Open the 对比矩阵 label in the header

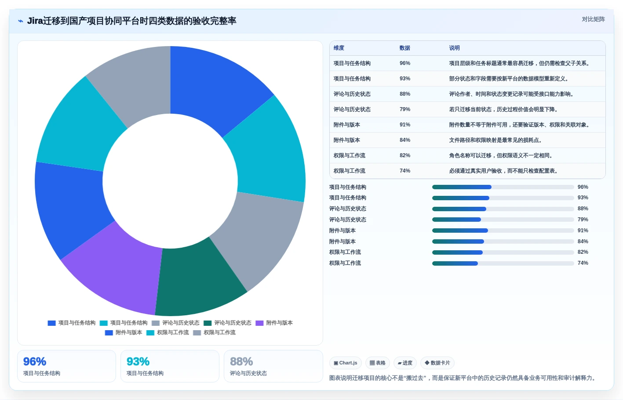coord(593,19)
